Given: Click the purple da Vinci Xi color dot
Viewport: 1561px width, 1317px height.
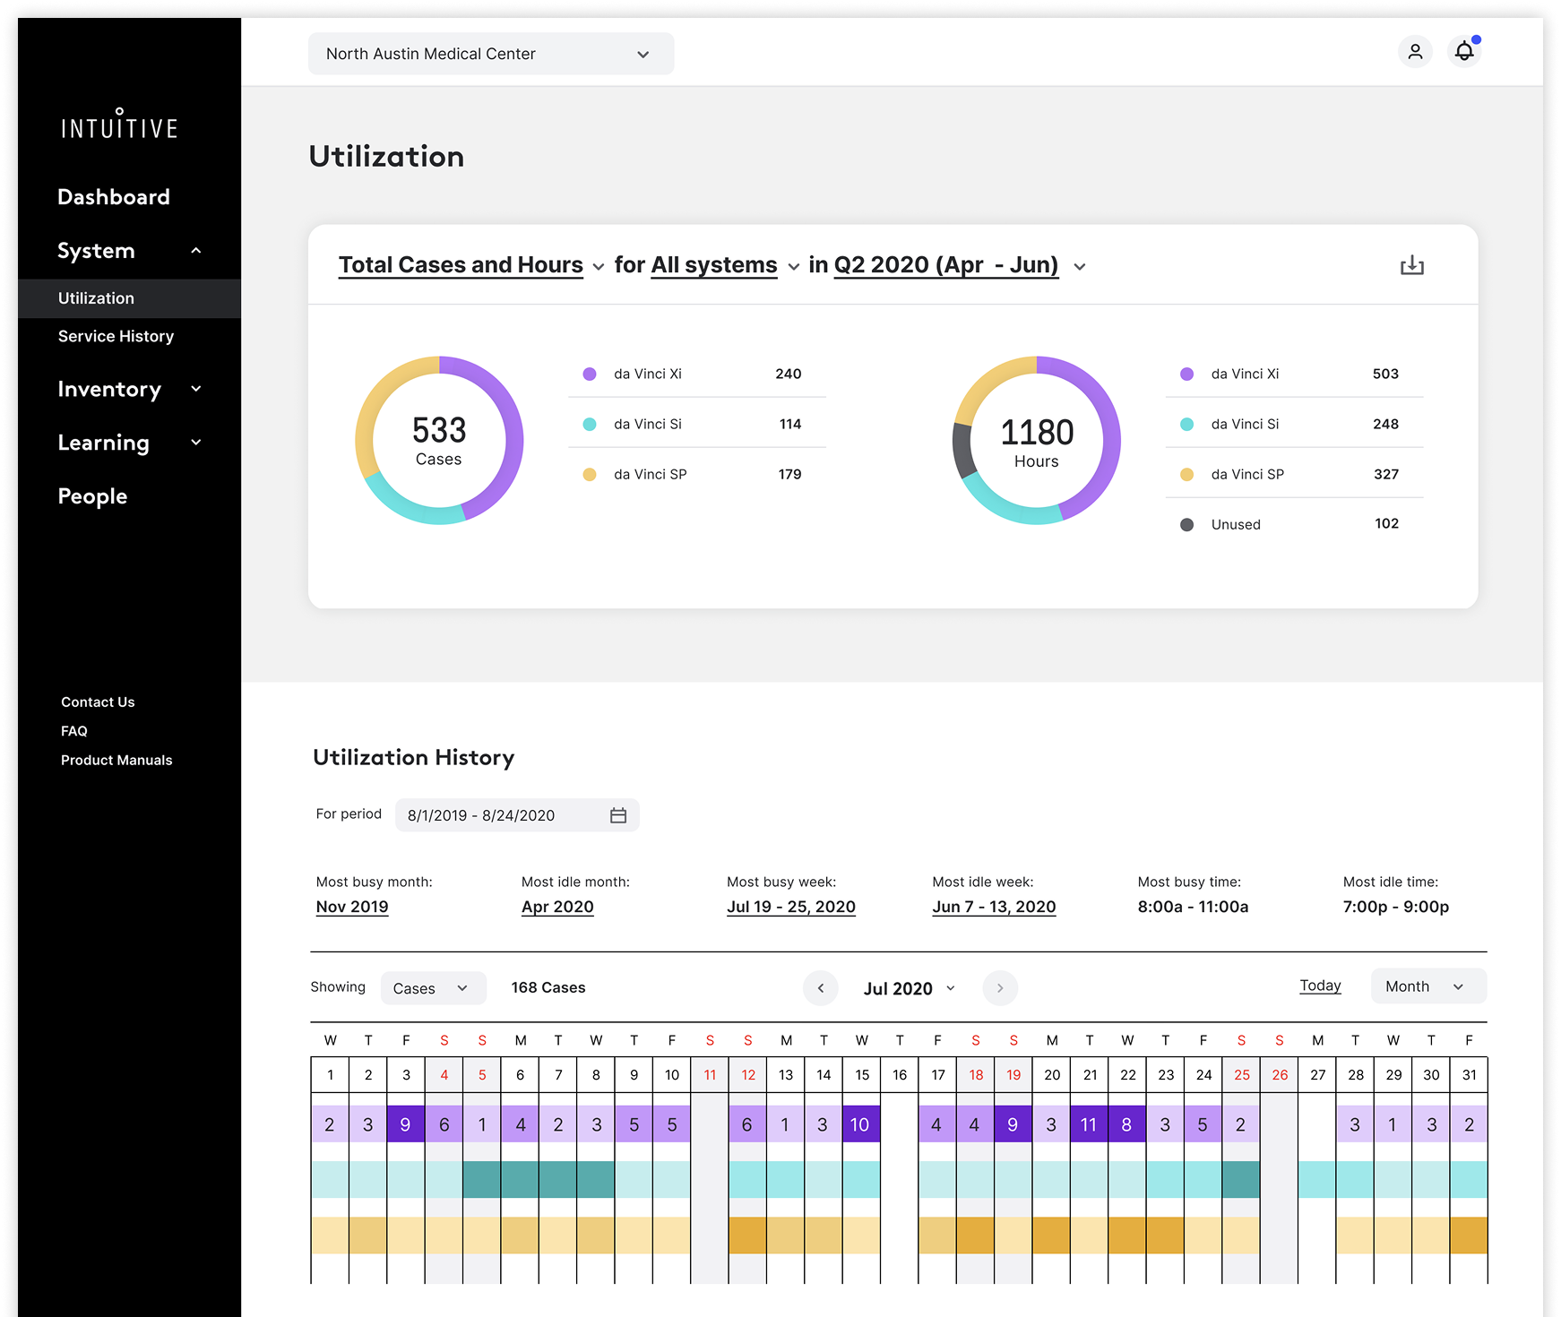Looking at the screenshot, I should click(x=590, y=374).
